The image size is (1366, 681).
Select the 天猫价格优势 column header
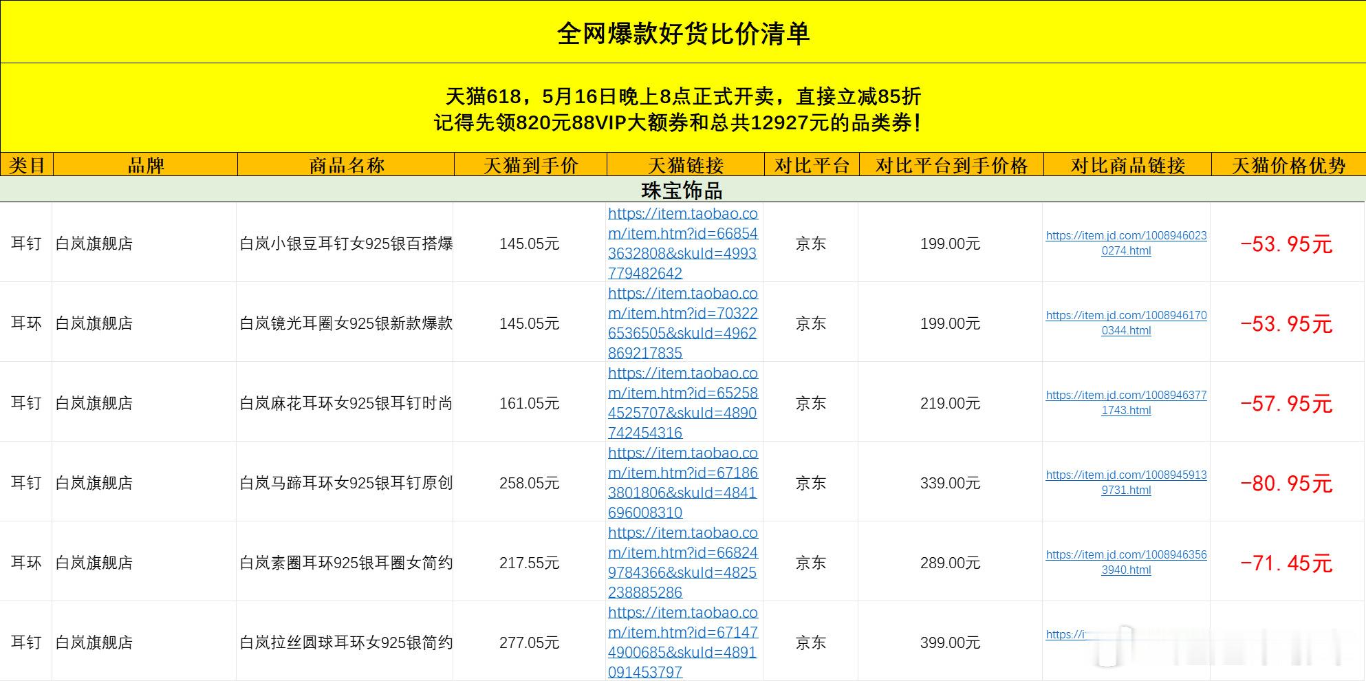point(1289,165)
